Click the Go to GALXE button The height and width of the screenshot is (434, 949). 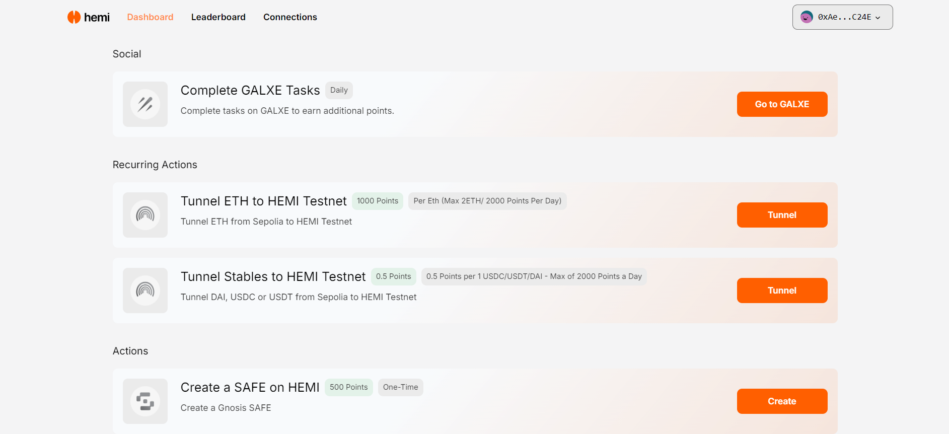[x=782, y=104]
